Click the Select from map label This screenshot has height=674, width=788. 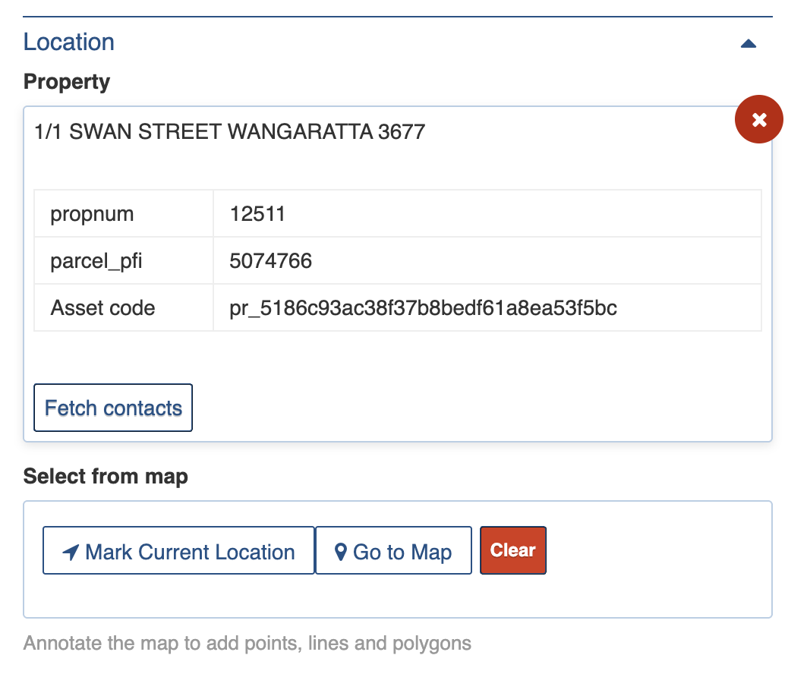(106, 477)
